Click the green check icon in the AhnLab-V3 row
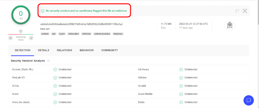The width and height of the screenshot is (259, 108). [55, 78]
